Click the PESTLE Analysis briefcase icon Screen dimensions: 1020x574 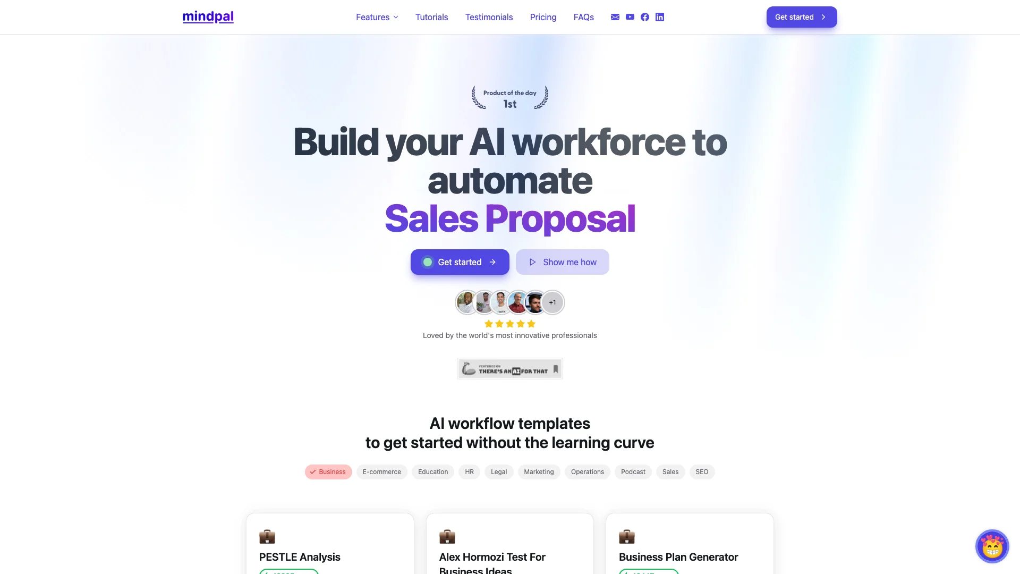click(267, 536)
